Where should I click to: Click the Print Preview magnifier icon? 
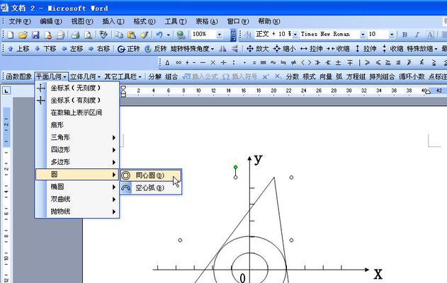coord(88,35)
